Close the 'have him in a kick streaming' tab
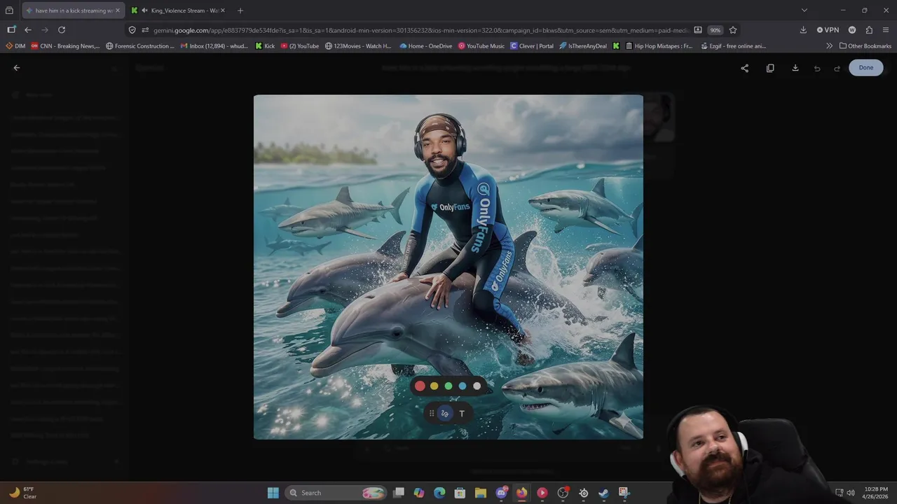Viewport: 897px width, 504px height. (117, 10)
